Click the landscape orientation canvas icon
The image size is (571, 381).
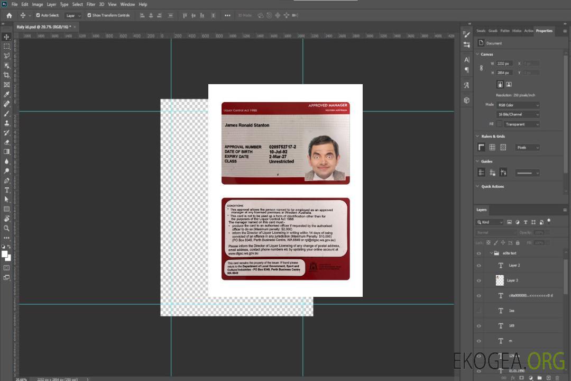509,84
